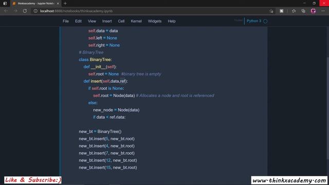Open the File menu
The width and height of the screenshot is (329, 185).
(66, 21)
